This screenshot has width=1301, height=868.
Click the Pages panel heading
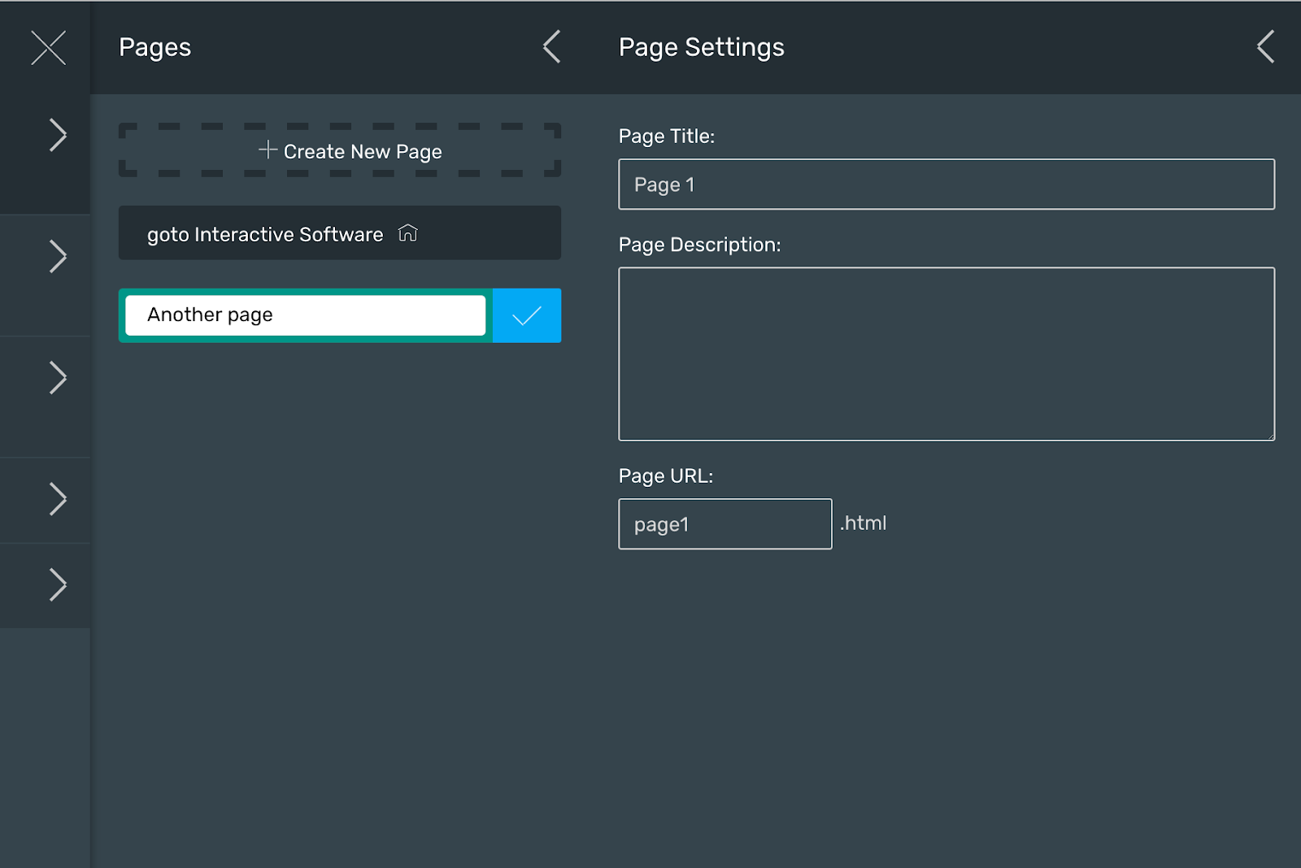coord(154,47)
